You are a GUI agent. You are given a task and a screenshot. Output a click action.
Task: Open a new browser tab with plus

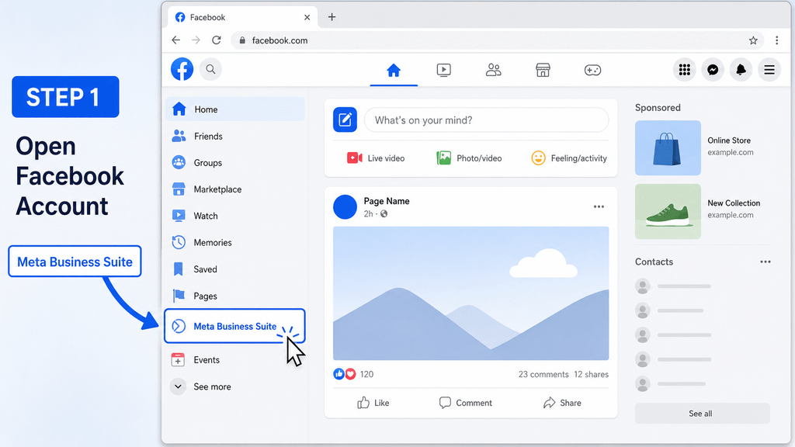[332, 17]
